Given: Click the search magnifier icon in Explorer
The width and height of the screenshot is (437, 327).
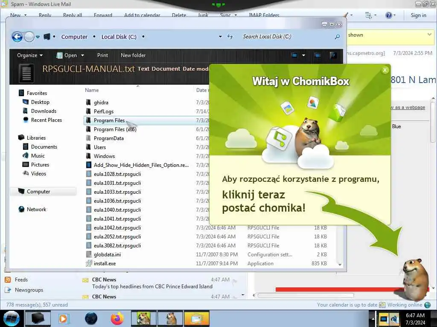Looking at the screenshot, I should 337,37.
